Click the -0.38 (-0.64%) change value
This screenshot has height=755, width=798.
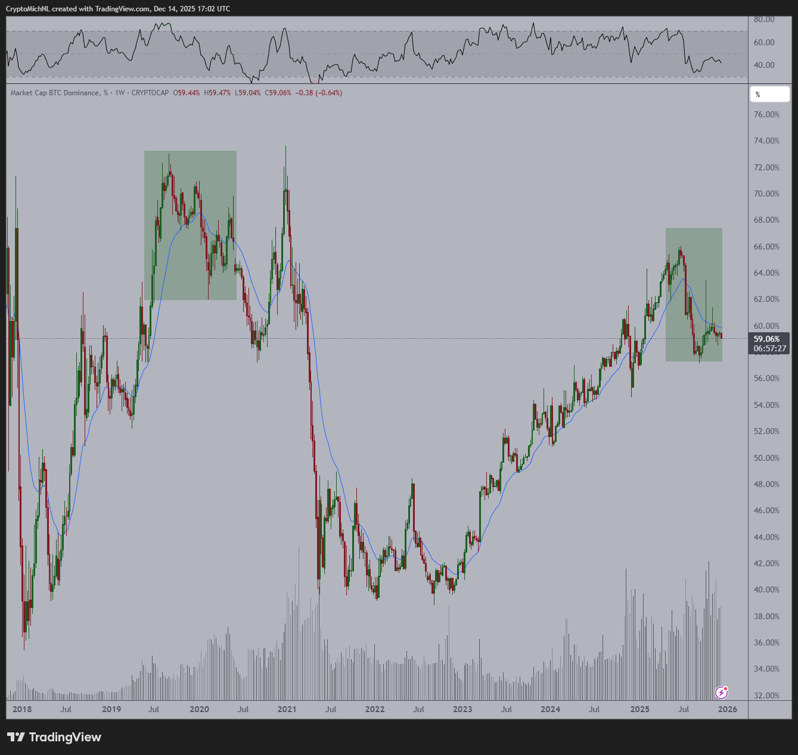319,93
